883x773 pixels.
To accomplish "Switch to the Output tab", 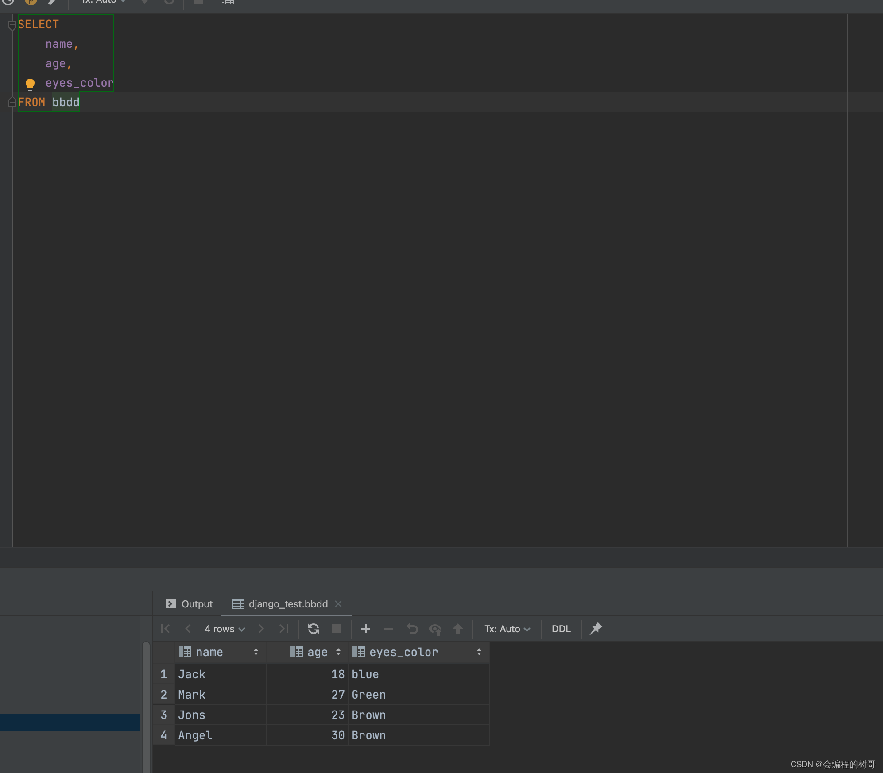I will 189,604.
